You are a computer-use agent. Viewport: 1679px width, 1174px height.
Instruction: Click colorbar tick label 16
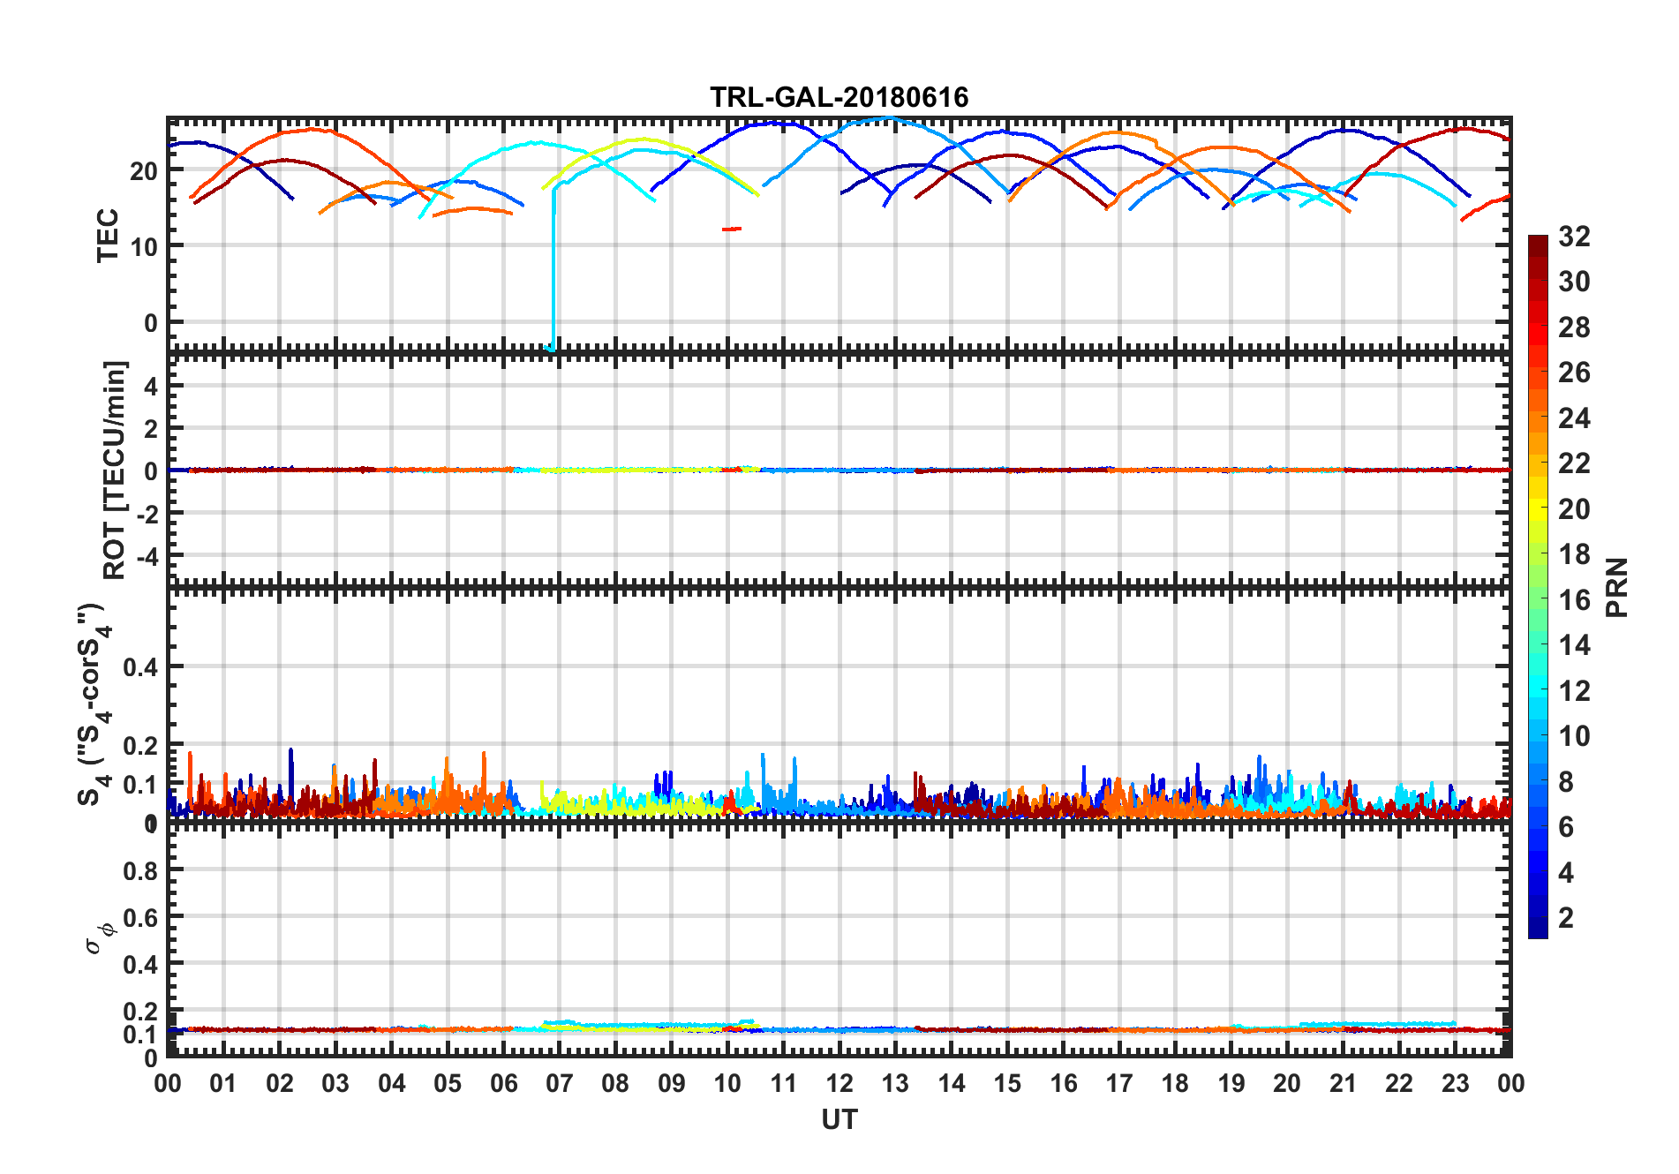pos(1574,600)
